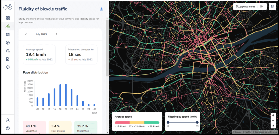The height and width of the screenshot is (135, 279).
Task: Click the 22 km/h bar in pace chart
Action: tap(72, 97)
